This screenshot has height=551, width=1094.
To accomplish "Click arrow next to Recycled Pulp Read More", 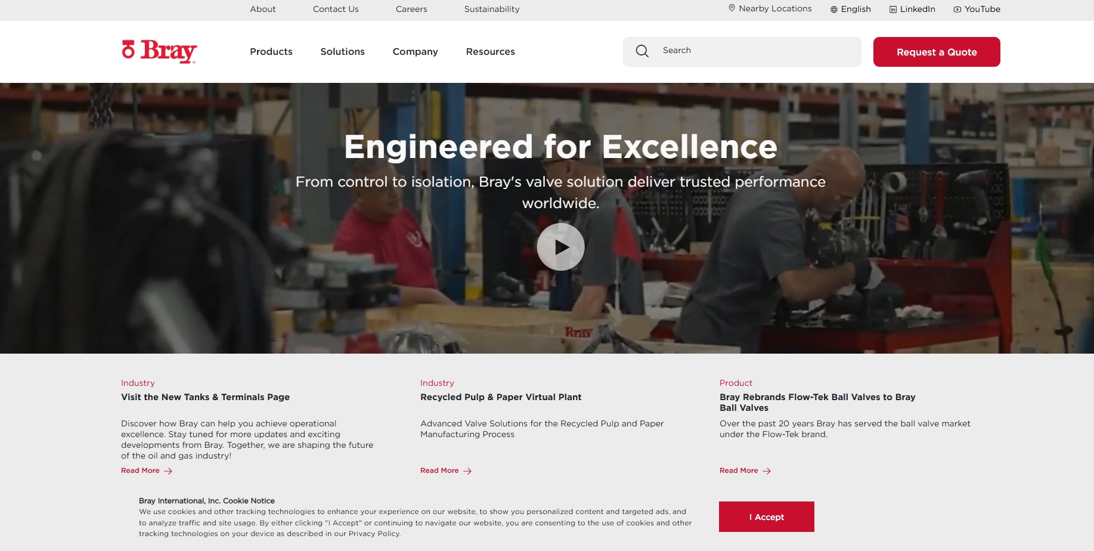I will click(467, 471).
